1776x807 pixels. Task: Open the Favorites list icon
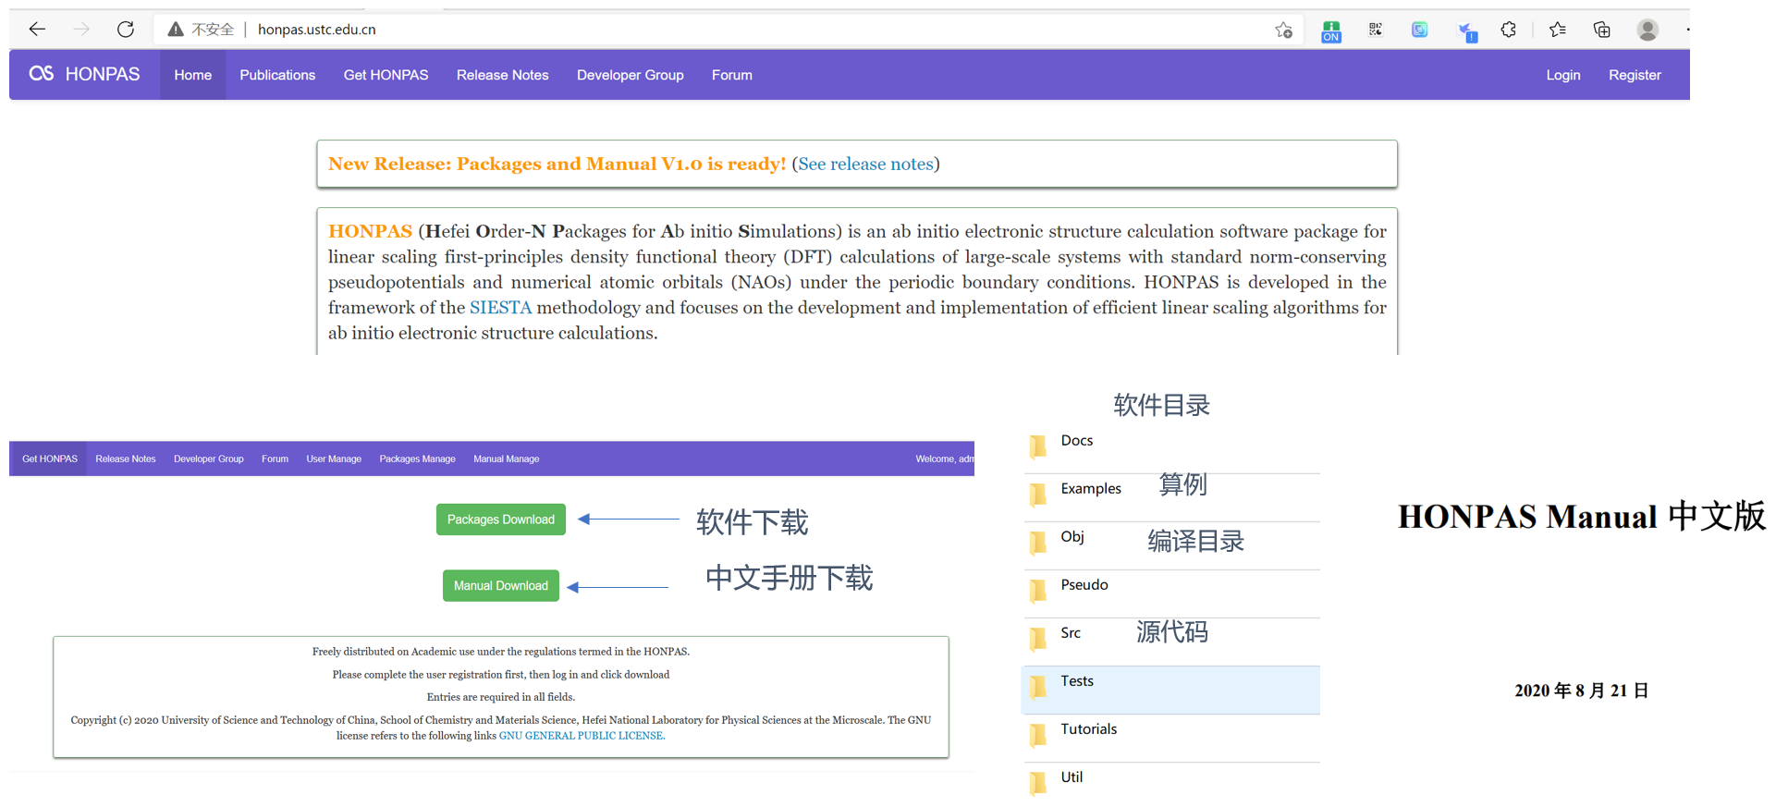(1558, 30)
